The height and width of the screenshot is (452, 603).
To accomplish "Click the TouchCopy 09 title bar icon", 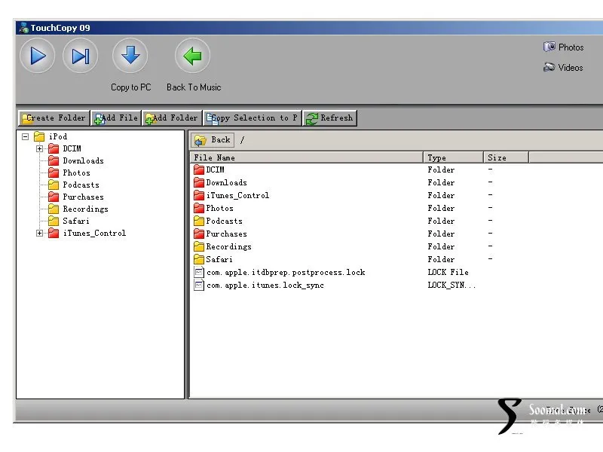I will (x=24, y=28).
